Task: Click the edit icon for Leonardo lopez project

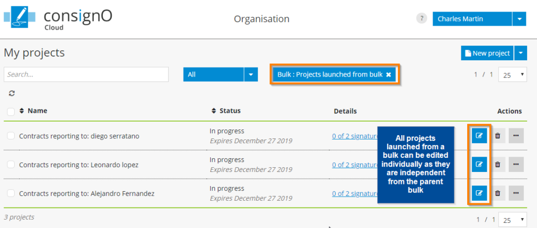Action: click(479, 165)
